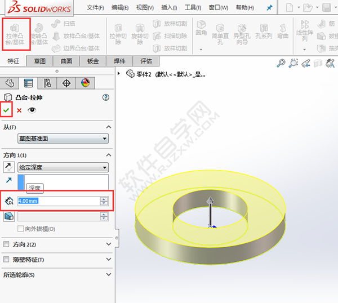Image resolution: width=338 pixels, height=303 pixels.
Task: Switch to the Sketch (草图) tab
Action: tap(39, 61)
